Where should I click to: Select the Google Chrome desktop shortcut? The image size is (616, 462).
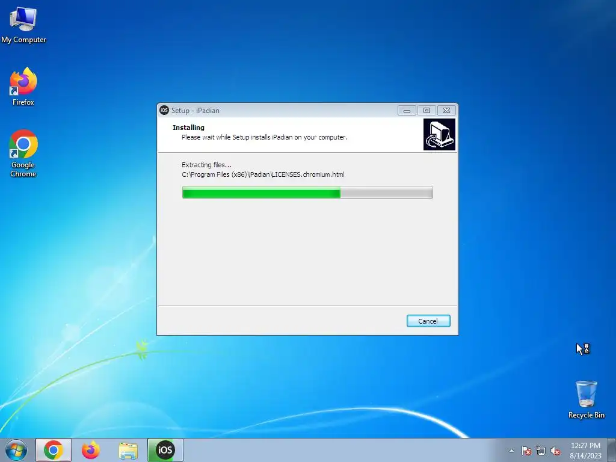point(23,153)
